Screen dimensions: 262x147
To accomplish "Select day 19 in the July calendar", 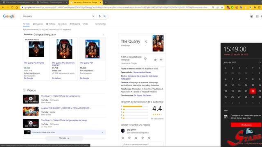I will (x=233, y=91).
